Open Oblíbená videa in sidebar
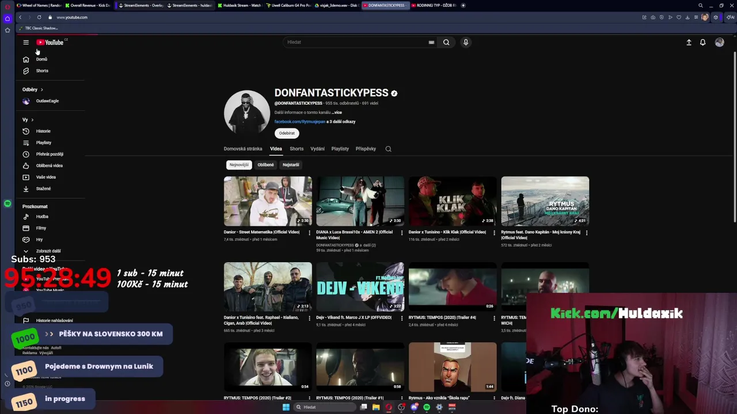The image size is (737, 414). pos(51,166)
